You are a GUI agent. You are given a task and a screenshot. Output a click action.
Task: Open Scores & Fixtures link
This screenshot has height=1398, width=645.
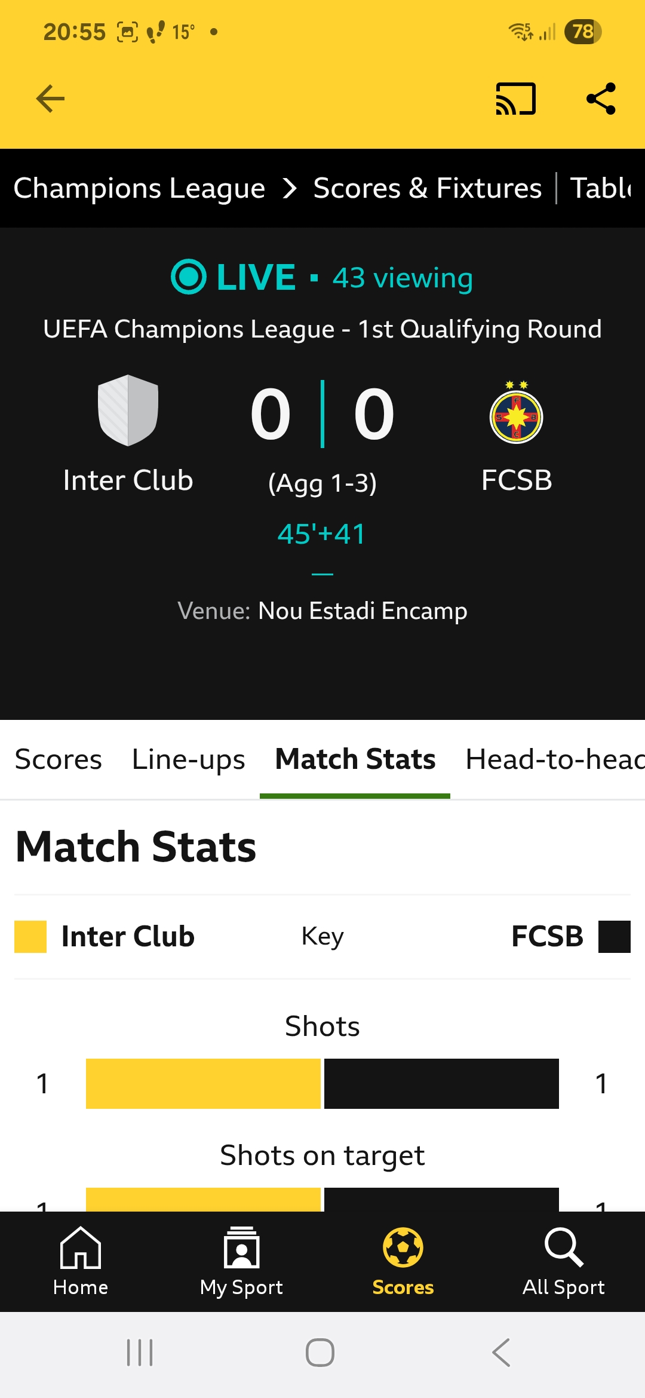(428, 189)
